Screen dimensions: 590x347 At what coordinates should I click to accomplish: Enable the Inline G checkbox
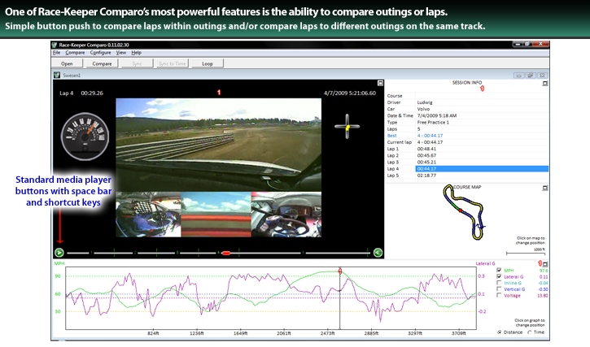(498, 283)
